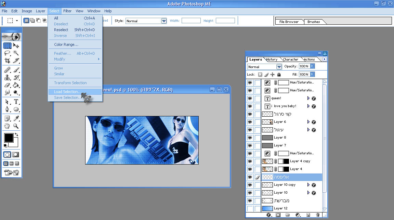The image size is (394, 220).
Task: Enable lock transparent pixels checkbox
Action: click(x=260, y=75)
